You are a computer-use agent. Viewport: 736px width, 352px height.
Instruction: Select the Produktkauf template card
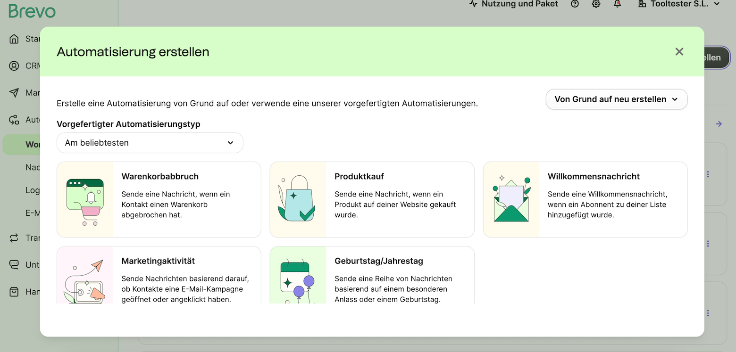372,199
